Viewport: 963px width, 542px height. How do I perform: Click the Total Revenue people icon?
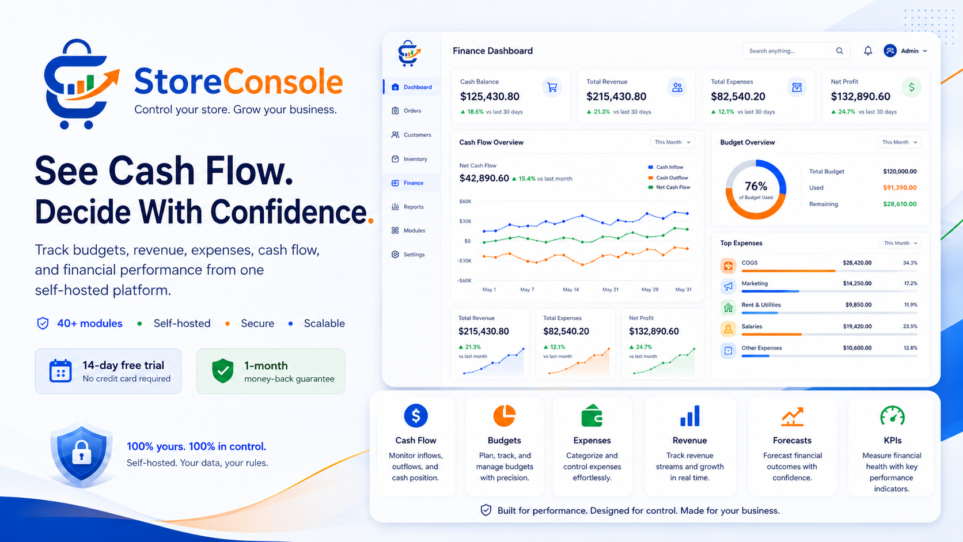point(677,88)
